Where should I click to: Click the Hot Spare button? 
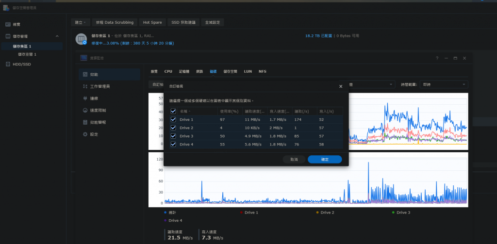click(152, 22)
